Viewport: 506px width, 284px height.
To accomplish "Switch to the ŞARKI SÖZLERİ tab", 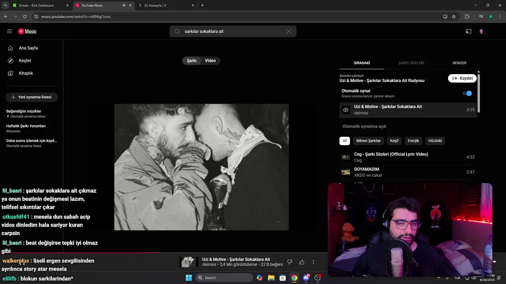I will 411,63.
